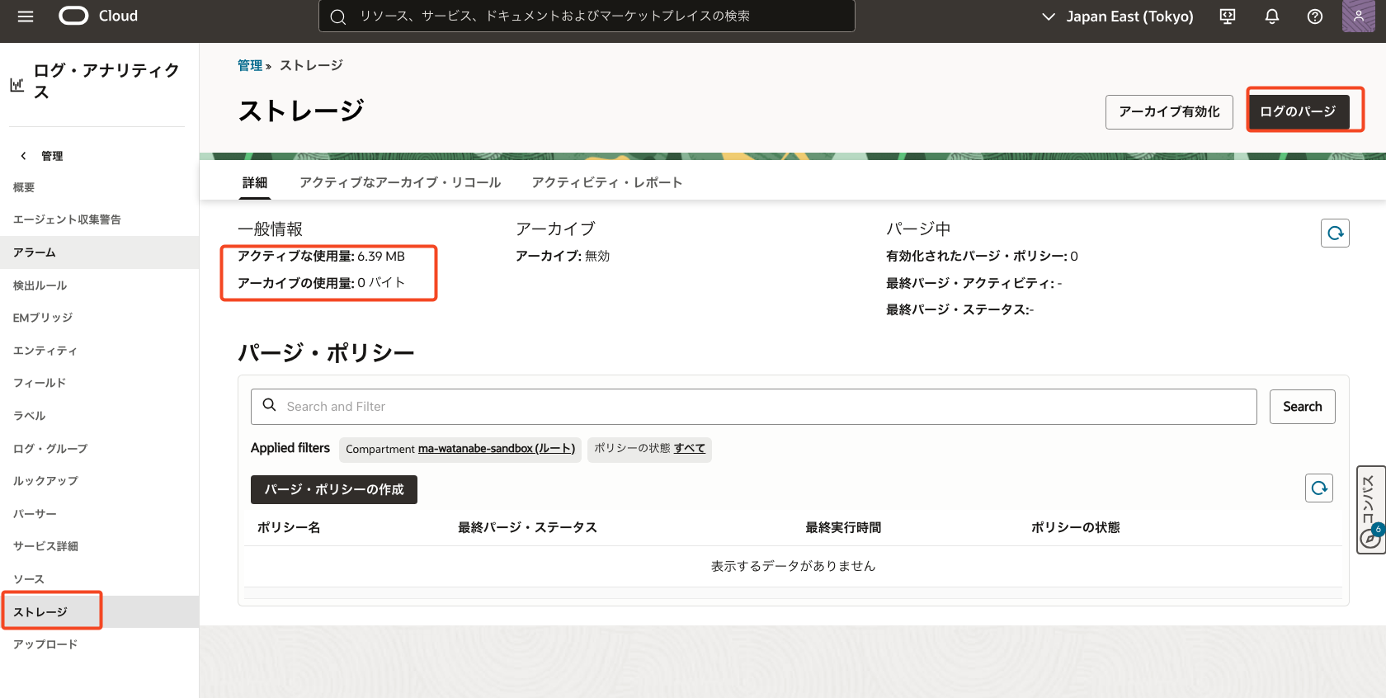Go back using the 管理 chevron
The height and width of the screenshot is (698, 1386).
coord(24,156)
